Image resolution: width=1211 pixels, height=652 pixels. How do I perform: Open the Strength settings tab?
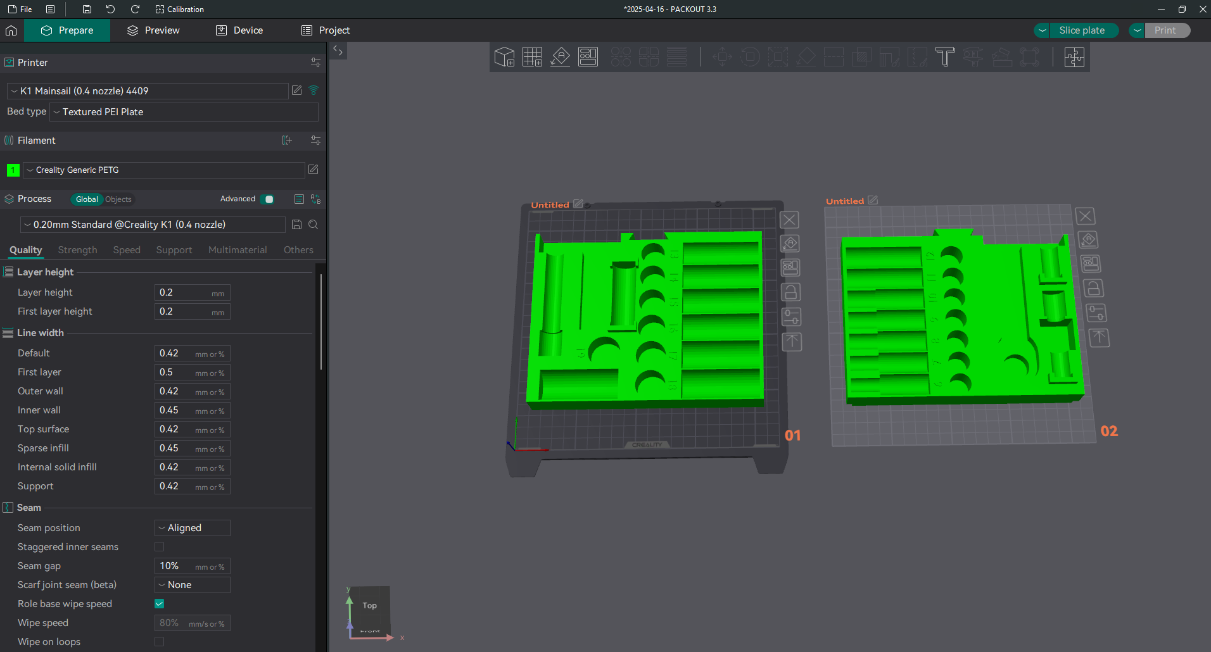click(x=77, y=250)
